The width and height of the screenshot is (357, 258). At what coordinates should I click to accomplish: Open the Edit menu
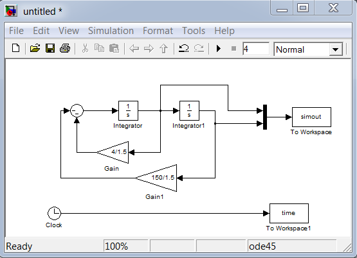41,31
